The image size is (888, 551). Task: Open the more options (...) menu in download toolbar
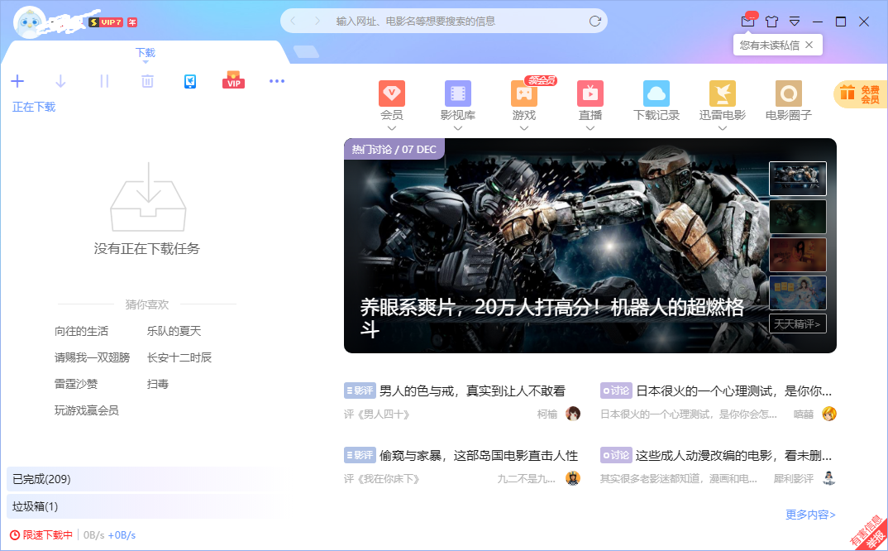click(x=277, y=81)
